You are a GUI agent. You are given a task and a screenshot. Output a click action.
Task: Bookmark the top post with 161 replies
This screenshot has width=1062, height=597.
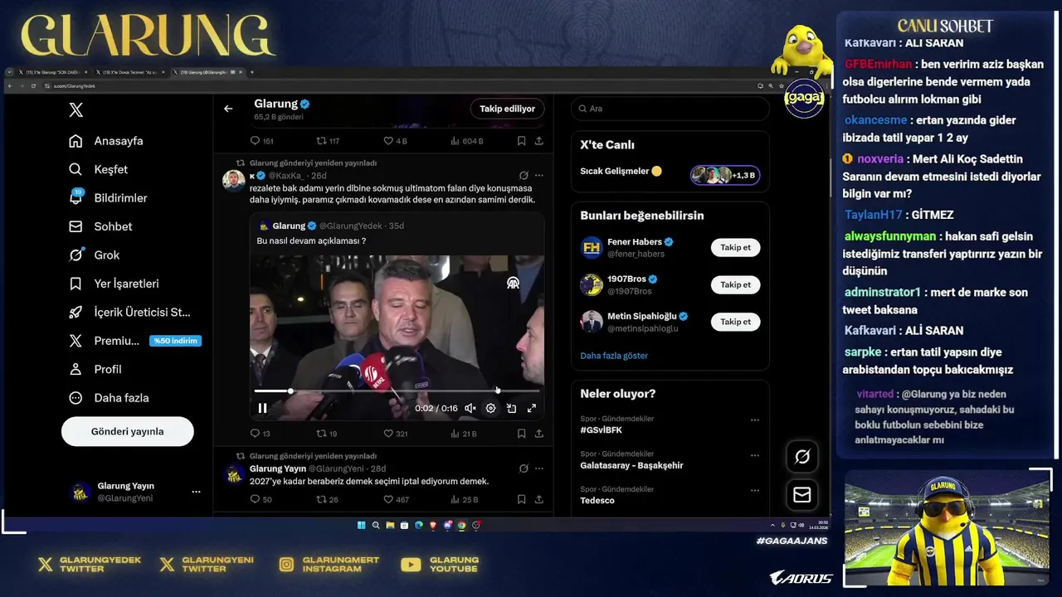(x=521, y=141)
